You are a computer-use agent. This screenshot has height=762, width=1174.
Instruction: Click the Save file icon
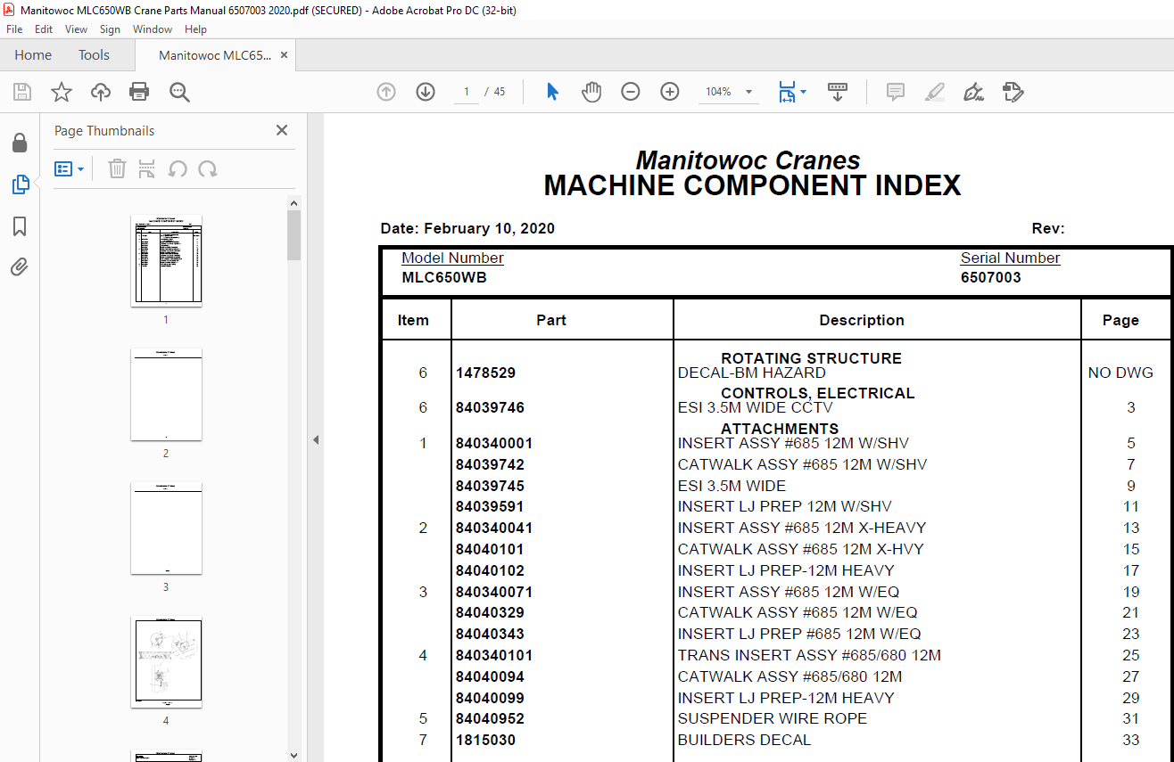point(22,92)
